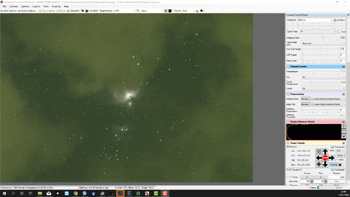Click the taskbar search magnifier icon

[x=13, y=193]
